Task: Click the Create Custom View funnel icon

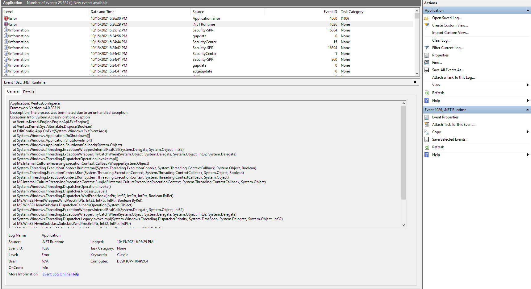Action: pyautogui.click(x=427, y=26)
